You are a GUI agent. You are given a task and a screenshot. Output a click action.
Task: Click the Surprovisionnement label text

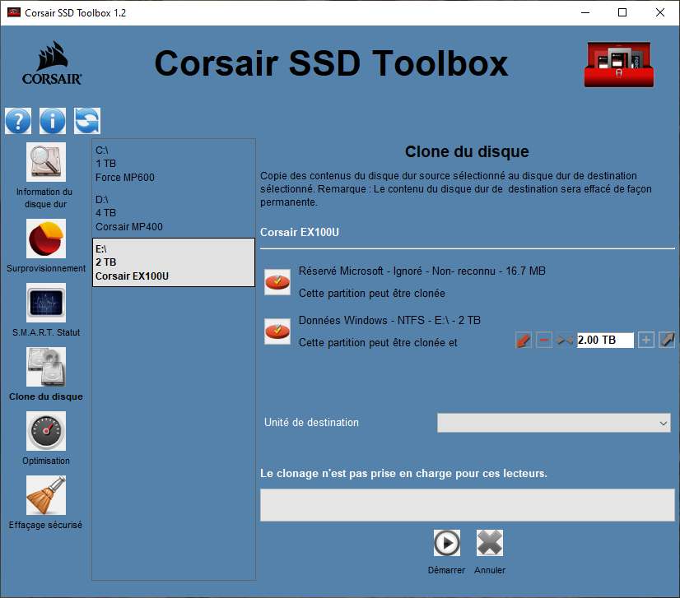pyautogui.click(x=46, y=268)
